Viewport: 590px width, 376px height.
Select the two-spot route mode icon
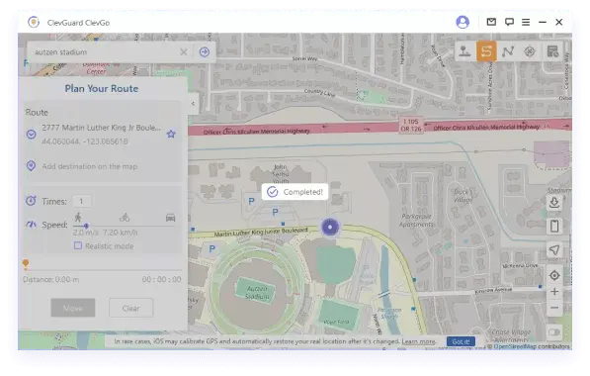pos(486,51)
